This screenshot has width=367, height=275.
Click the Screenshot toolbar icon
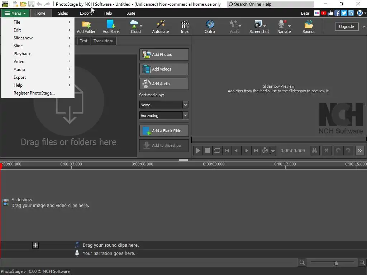click(x=259, y=27)
